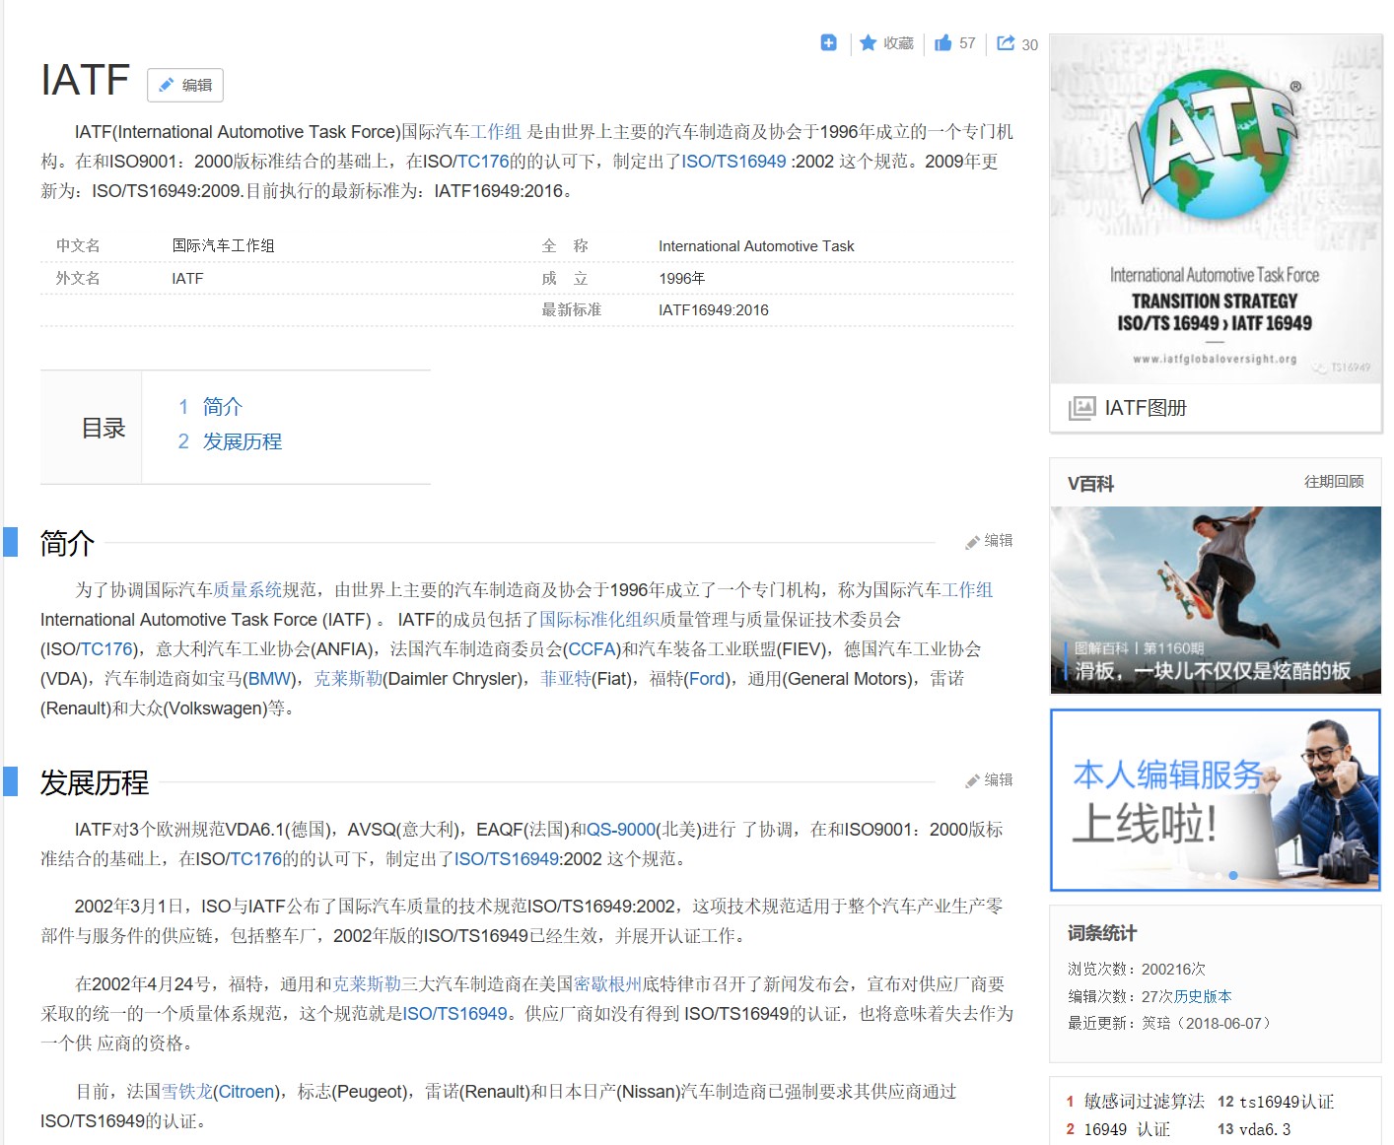Image resolution: width=1394 pixels, height=1145 pixels.
Task: Click the pencil 编辑 button beside IATF title
Action: [x=185, y=85]
